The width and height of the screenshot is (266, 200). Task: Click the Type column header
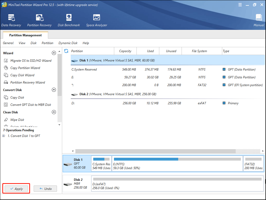(243, 51)
